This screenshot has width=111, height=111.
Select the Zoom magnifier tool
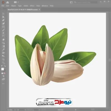click(3, 63)
